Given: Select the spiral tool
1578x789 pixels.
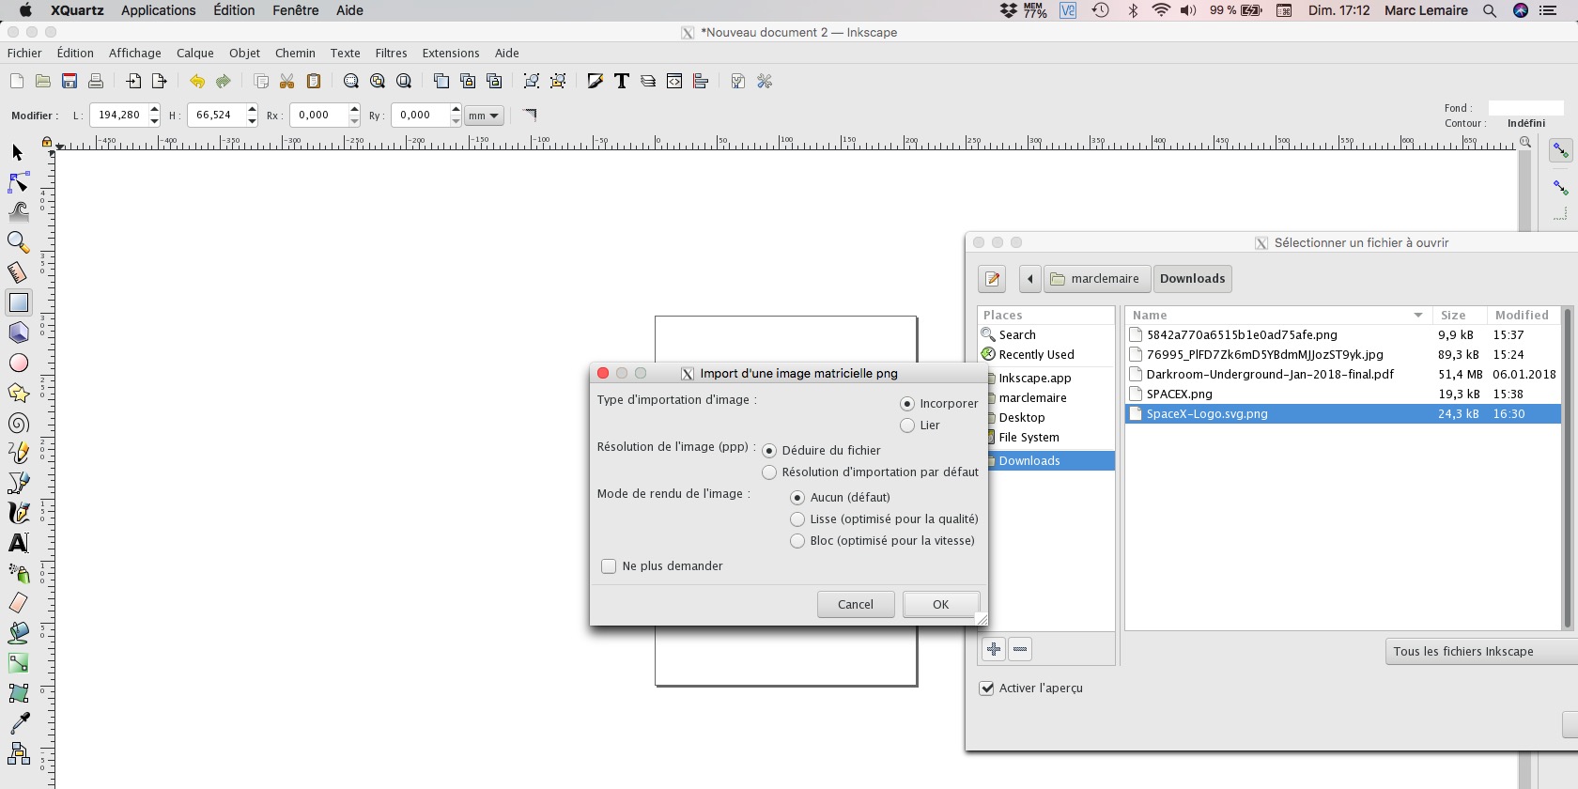Looking at the screenshot, I should (18, 423).
